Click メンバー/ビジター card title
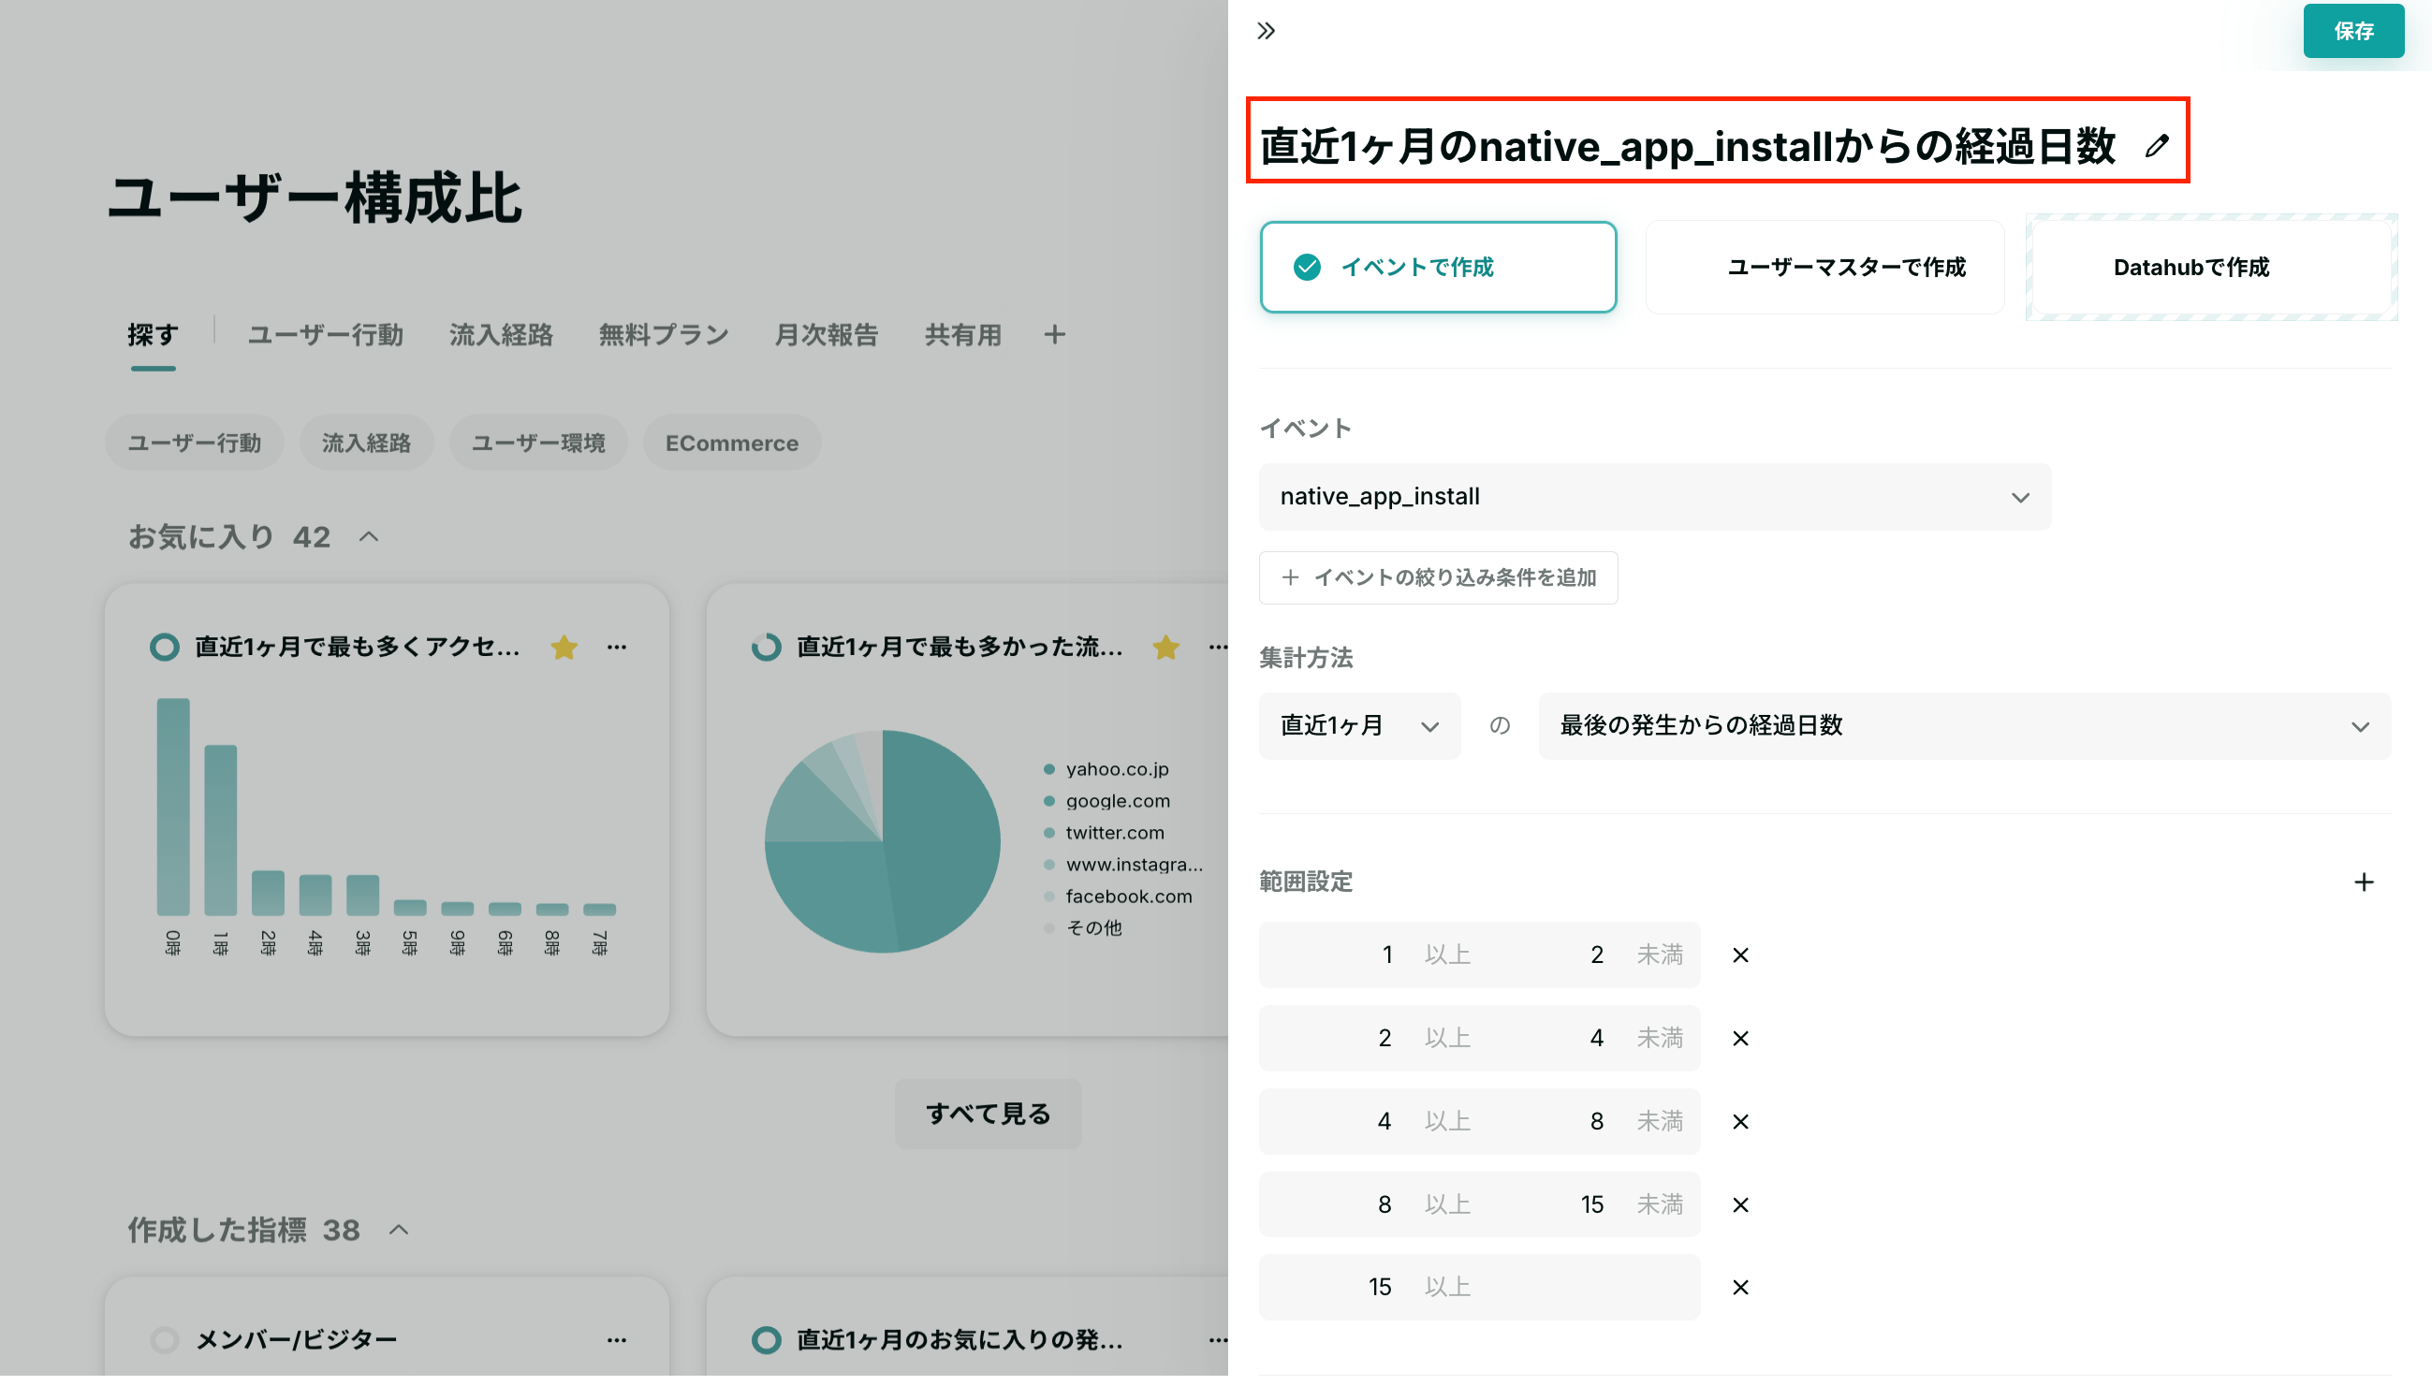This screenshot has width=2432, height=1400. pos(296,1339)
